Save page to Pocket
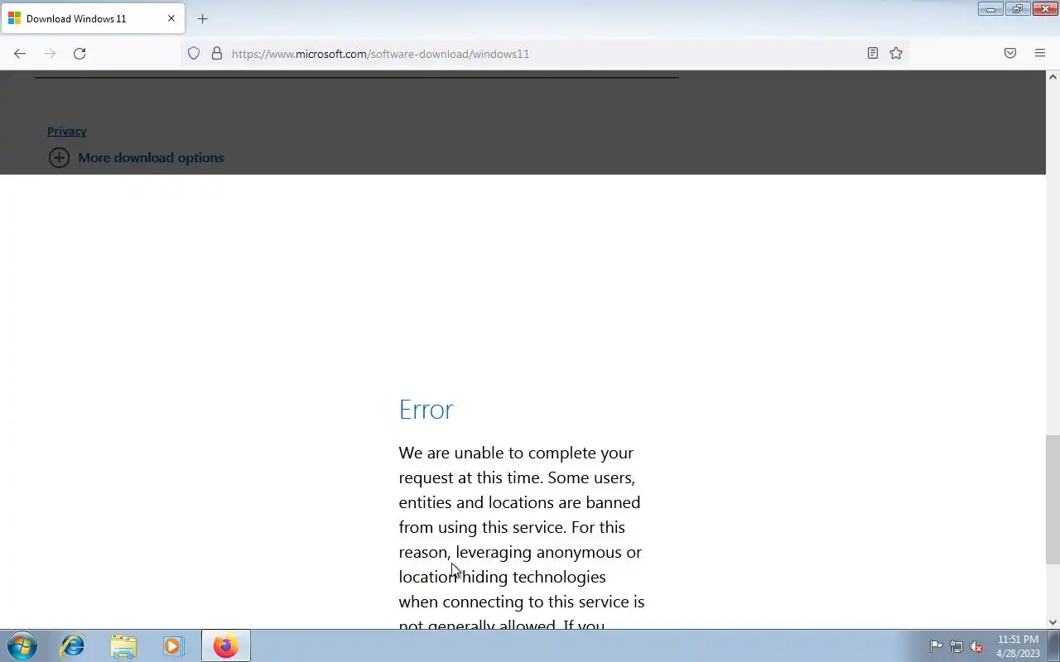 click(1010, 53)
